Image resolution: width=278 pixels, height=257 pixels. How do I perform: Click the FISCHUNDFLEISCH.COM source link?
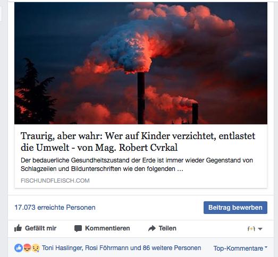pyautogui.click(x=55, y=181)
